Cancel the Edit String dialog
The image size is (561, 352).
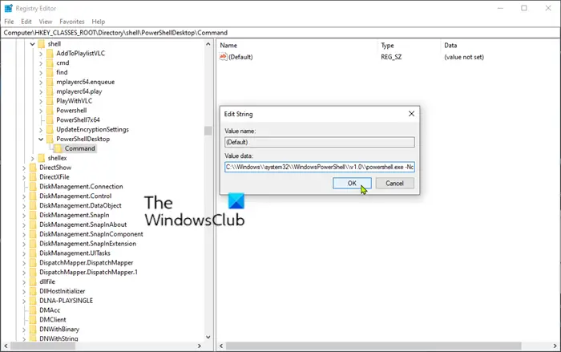[394, 183]
